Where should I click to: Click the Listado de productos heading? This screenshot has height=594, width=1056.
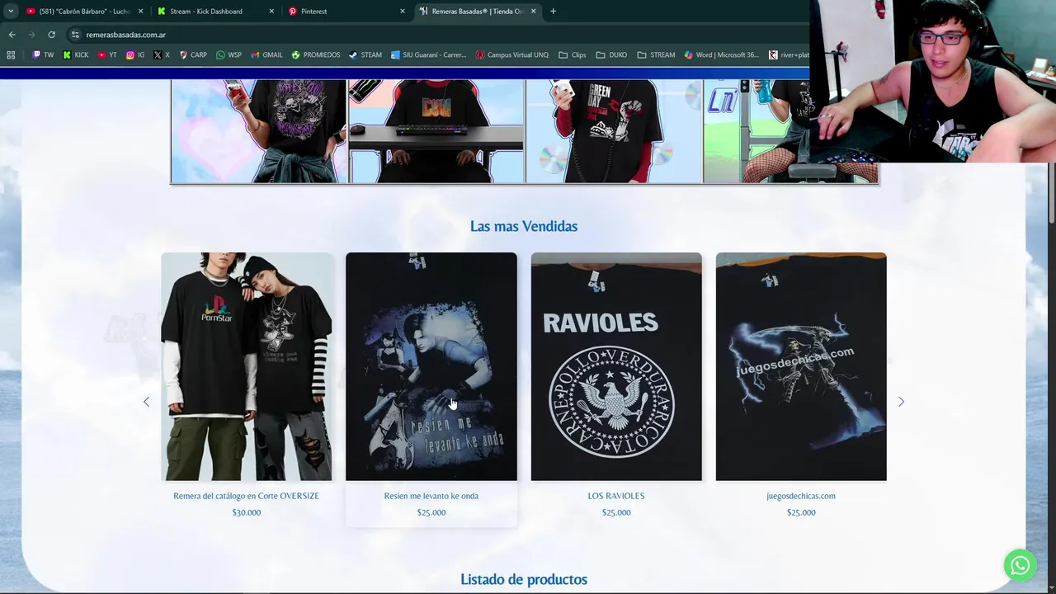click(524, 579)
